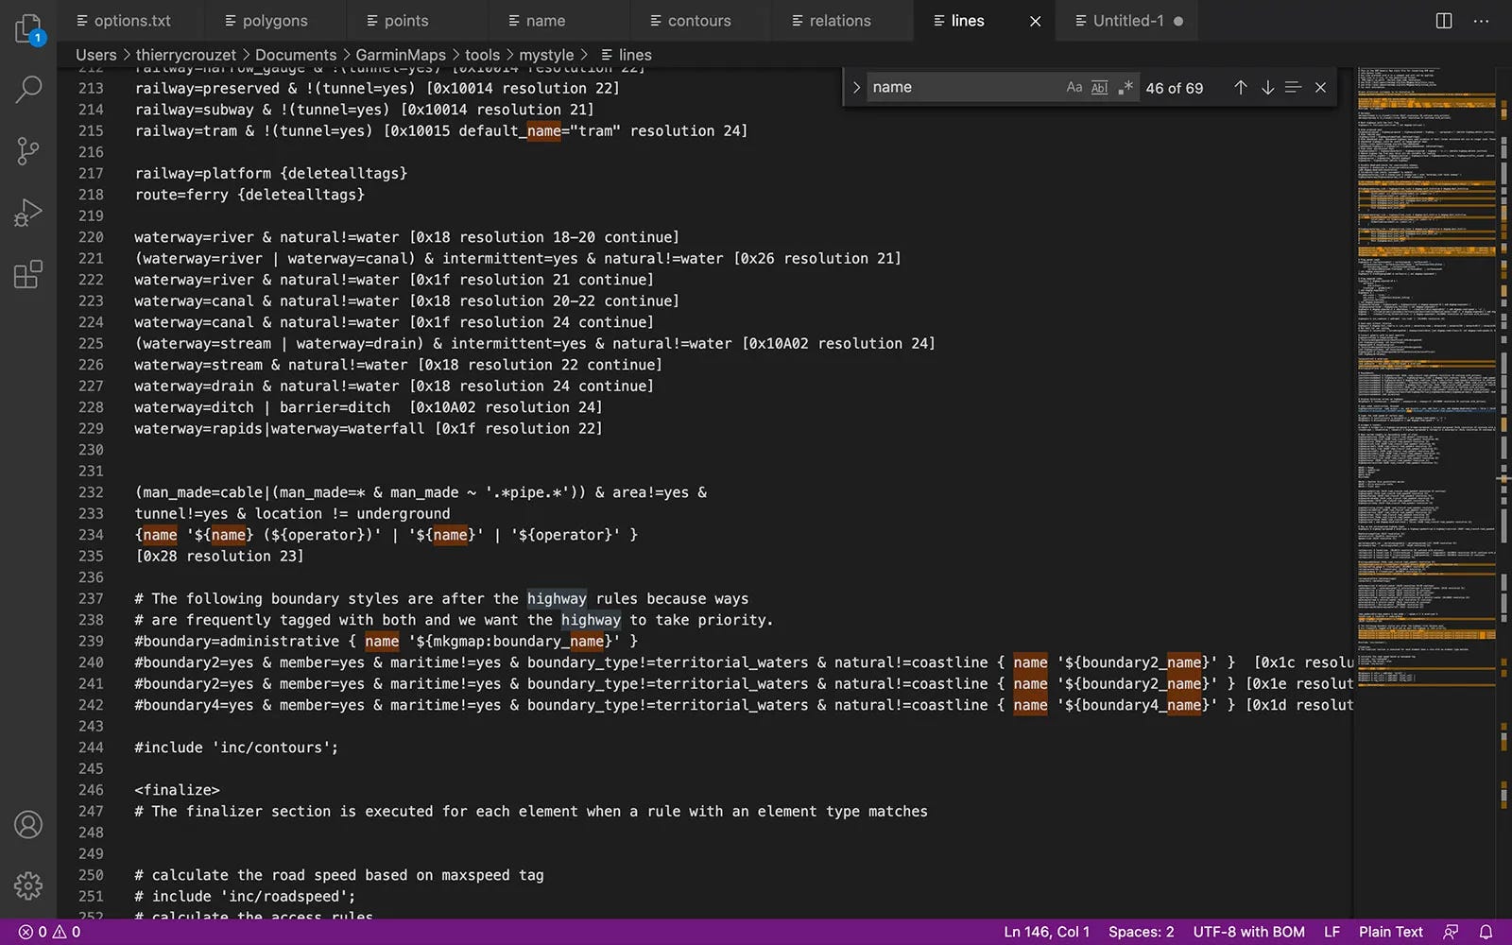Select mystyle in the breadcrumb path

546,55
